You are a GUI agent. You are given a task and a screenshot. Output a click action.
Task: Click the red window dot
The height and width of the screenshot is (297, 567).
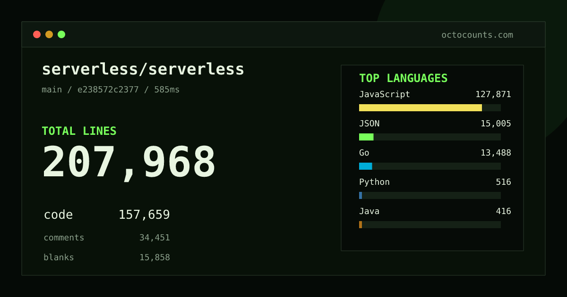[x=37, y=34]
